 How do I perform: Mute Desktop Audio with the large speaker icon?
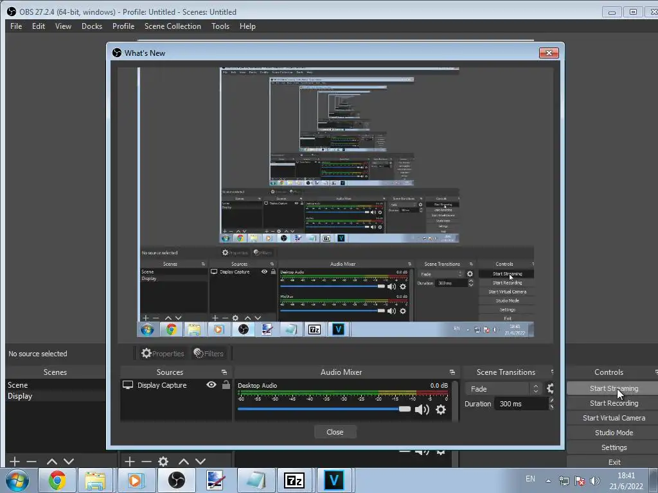422,410
